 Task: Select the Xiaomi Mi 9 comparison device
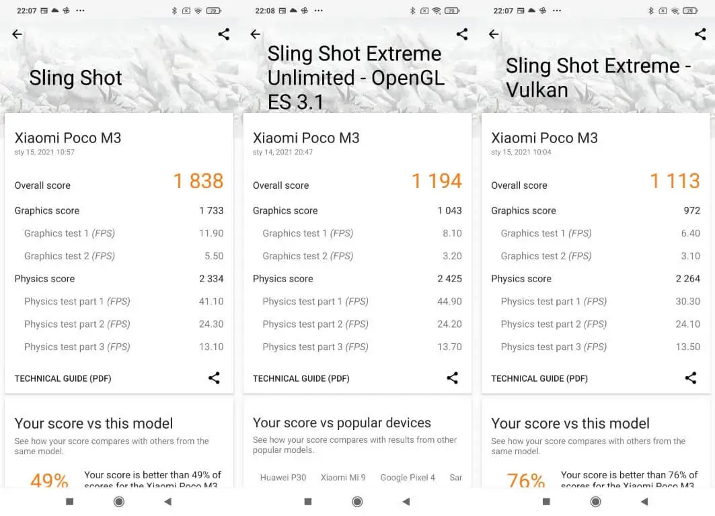(x=343, y=478)
